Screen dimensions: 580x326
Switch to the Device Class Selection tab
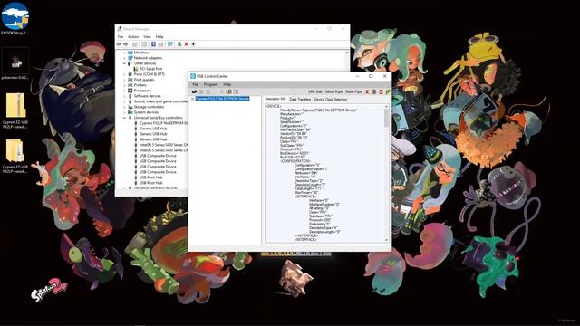coord(330,99)
